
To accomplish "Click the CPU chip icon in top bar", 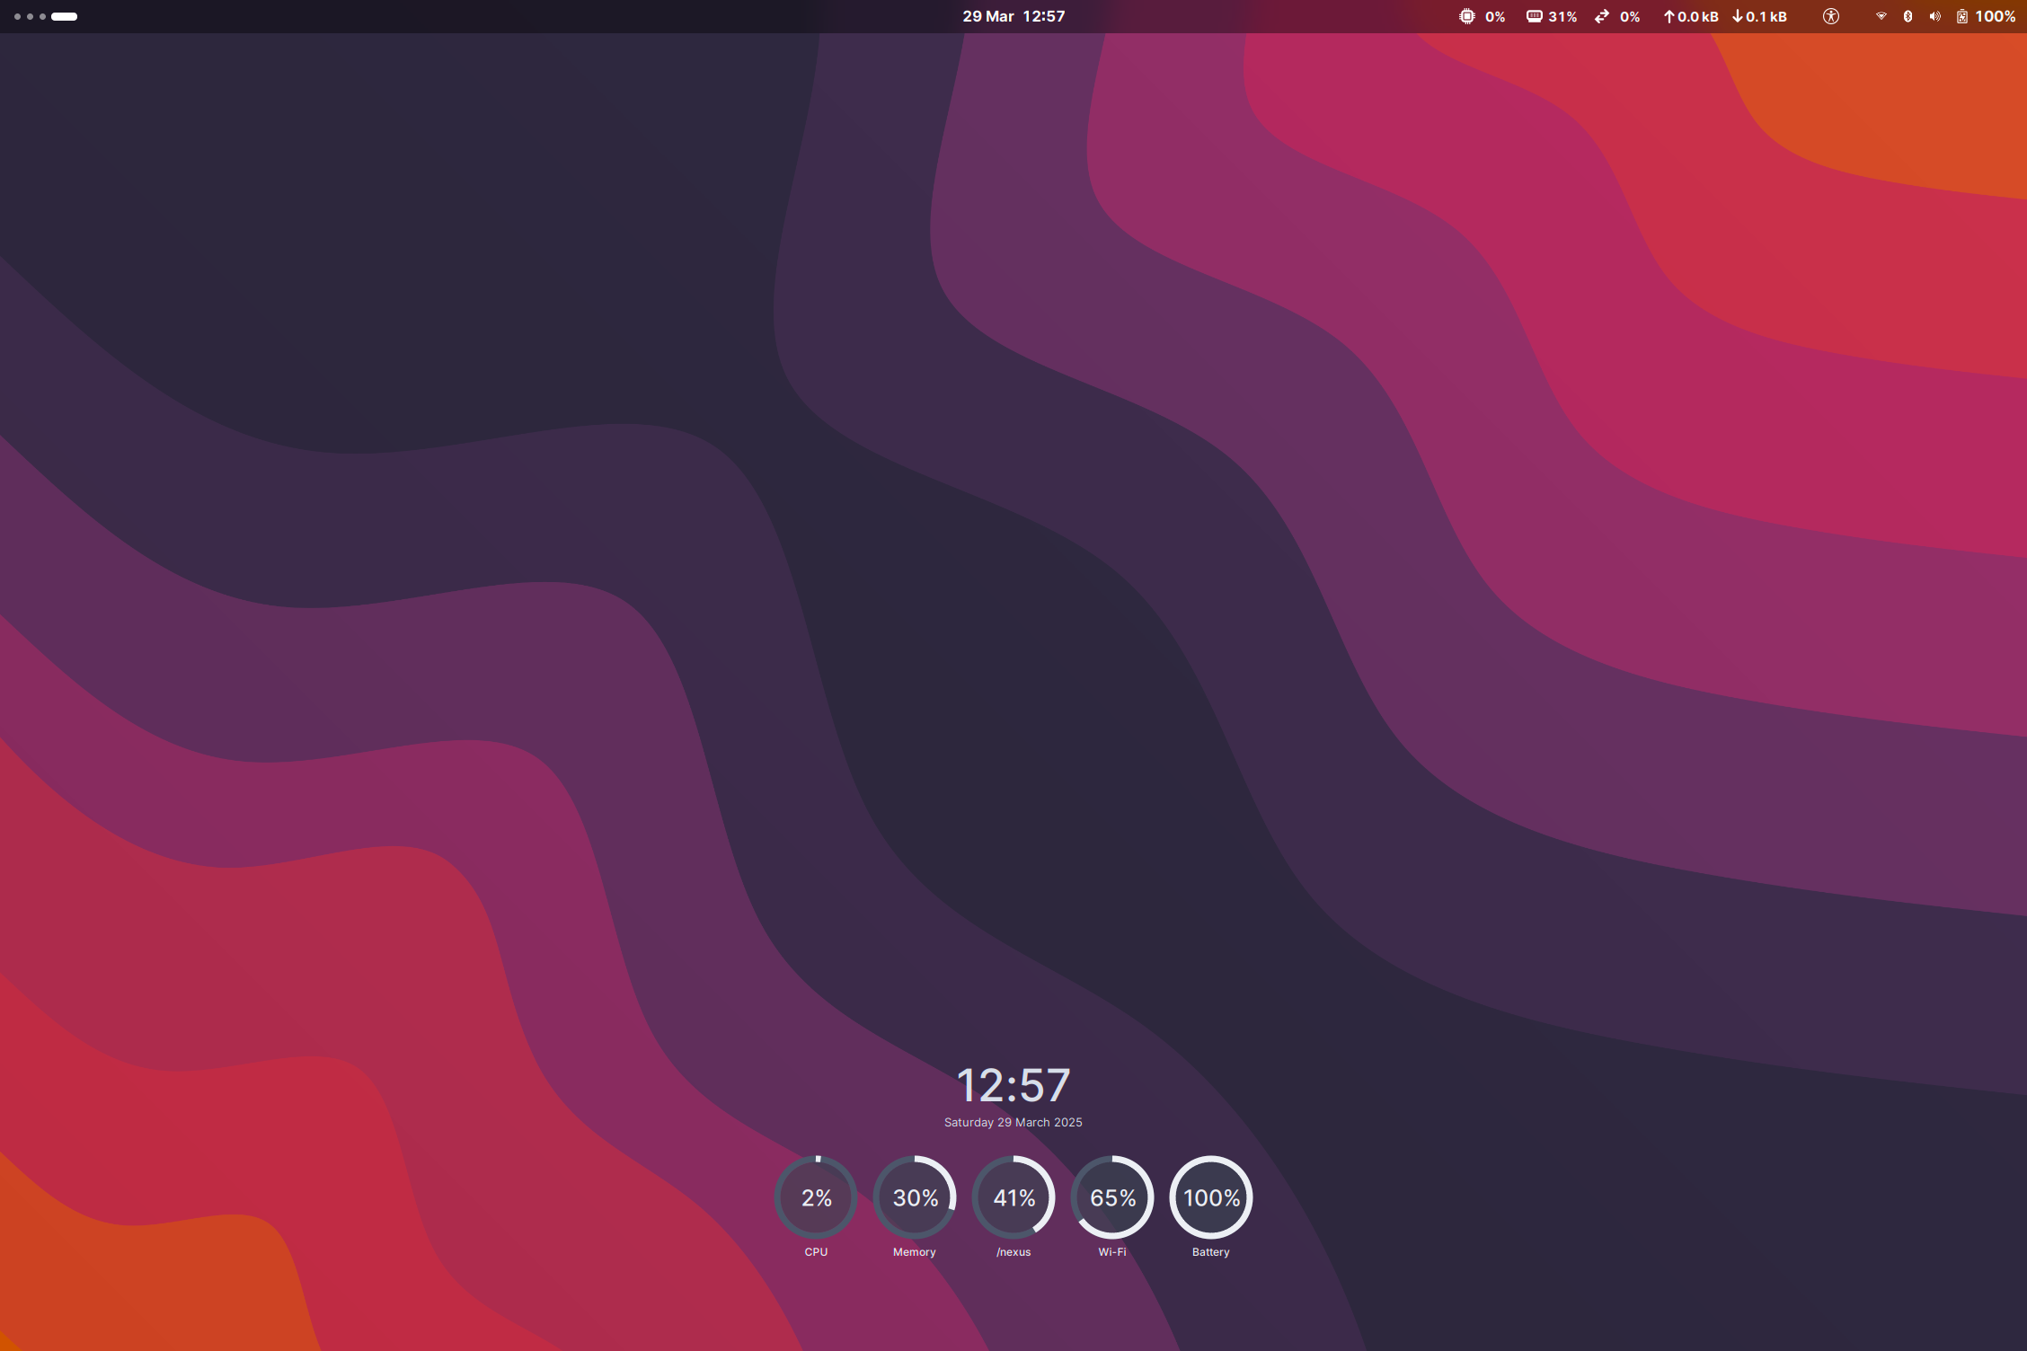I will 1466,16.
